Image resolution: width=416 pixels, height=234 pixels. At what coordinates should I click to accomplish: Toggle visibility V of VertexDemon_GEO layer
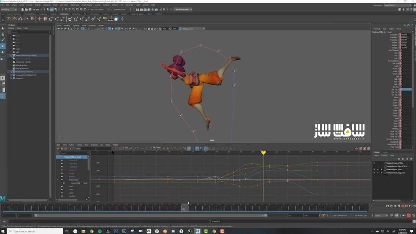[x=374, y=169]
